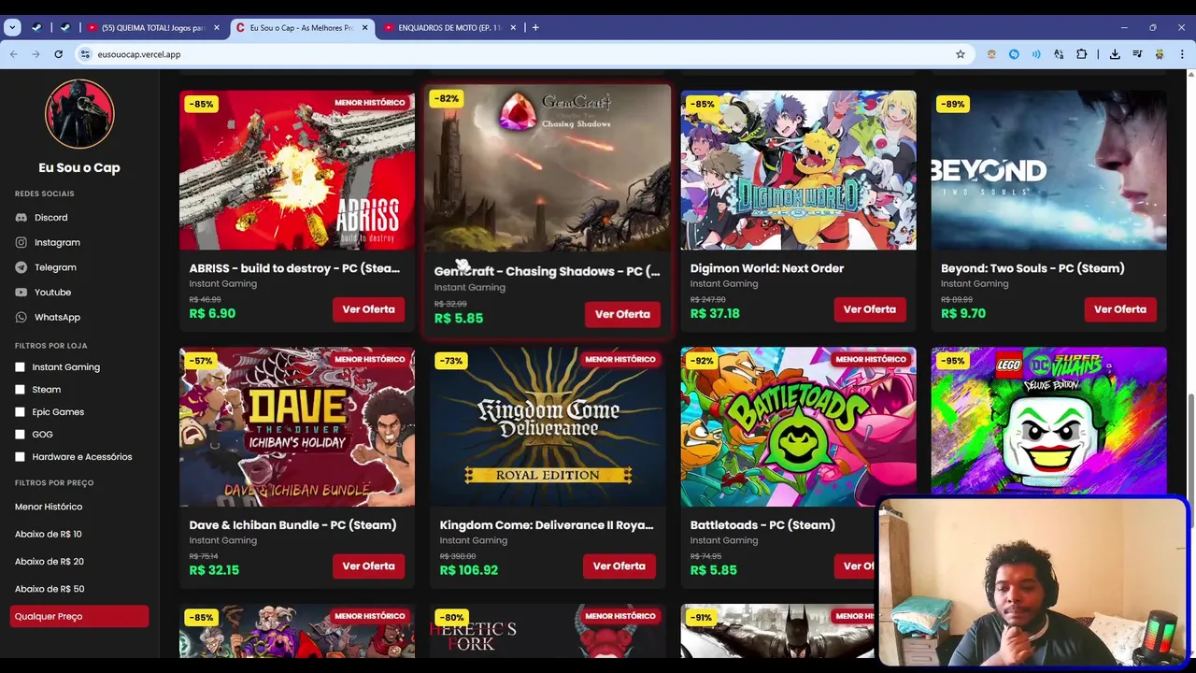
Task: Open the media controls icon
Action: 1137,54
